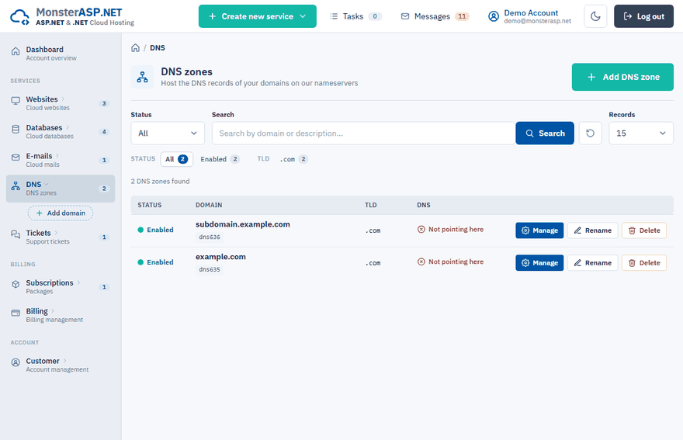
Task: Click the DNS network icon in sidebar
Action: 16,186
